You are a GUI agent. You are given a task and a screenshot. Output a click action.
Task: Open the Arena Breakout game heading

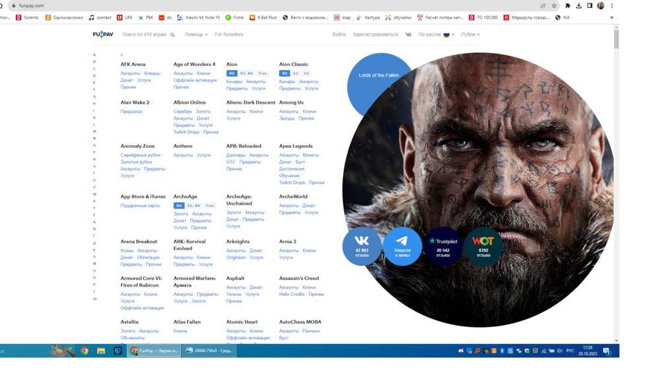pos(139,242)
